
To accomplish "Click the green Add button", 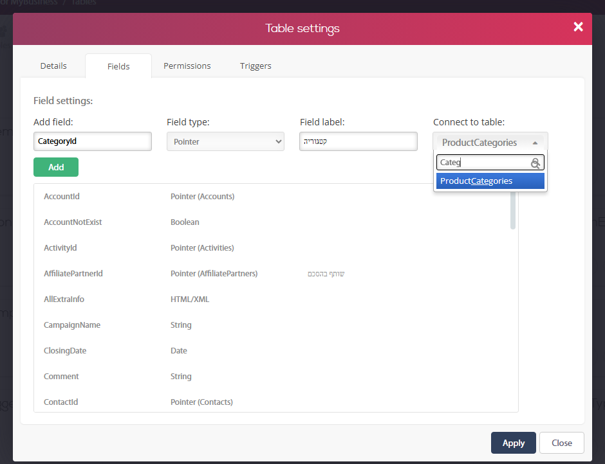I will 56,167.
